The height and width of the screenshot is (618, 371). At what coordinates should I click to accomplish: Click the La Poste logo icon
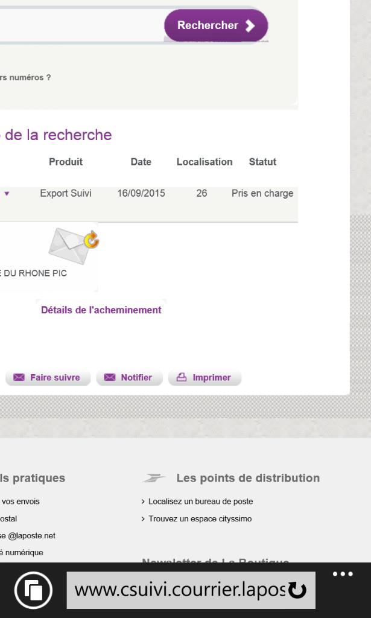pos(154,478)
